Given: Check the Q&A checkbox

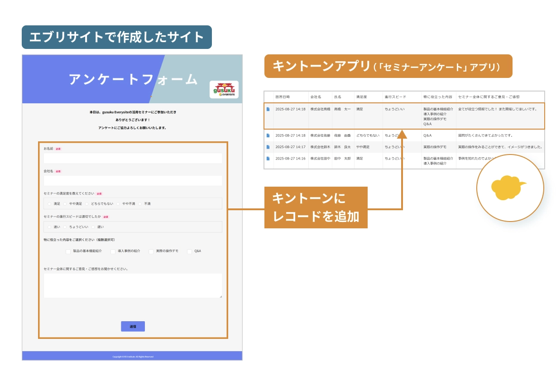Looking at the screenshot, I should tap(190, 251).
